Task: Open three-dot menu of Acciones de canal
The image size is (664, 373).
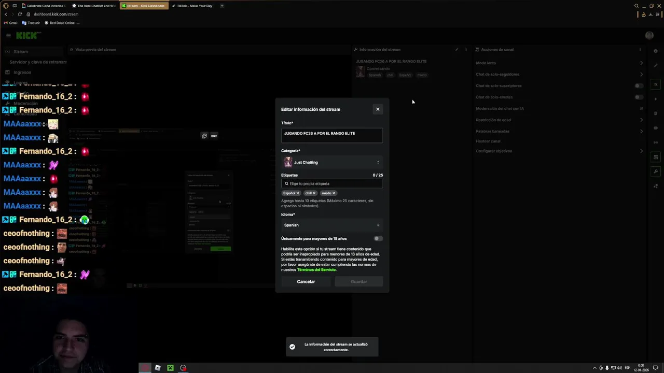Action: coord(640,50)
